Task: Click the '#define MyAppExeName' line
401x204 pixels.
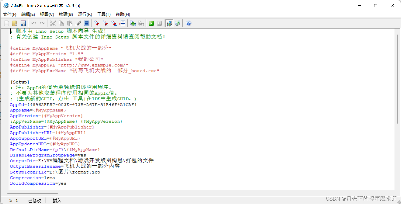Action: click(85, 71)
